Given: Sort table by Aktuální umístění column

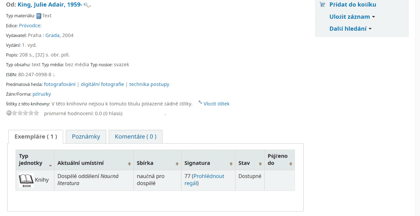Looking at the screenshot, I should [x=129, y=164].
